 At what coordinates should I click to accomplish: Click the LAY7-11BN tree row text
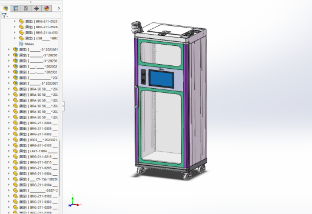(x=38, y=151)
